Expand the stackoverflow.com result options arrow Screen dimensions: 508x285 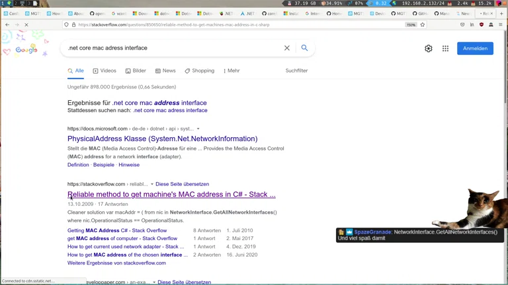coord(151,184)
